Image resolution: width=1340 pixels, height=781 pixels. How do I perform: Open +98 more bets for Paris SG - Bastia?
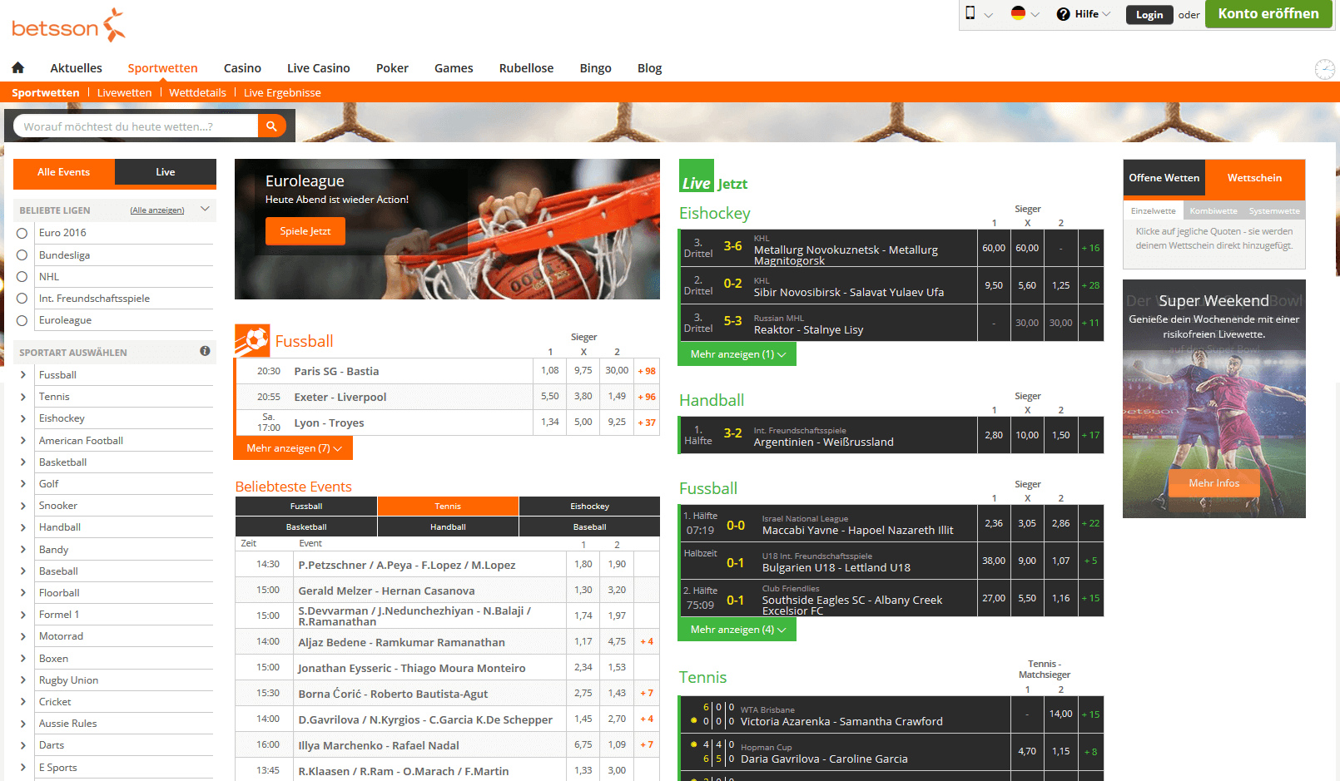pyautogui.click(x=647, y=371)
